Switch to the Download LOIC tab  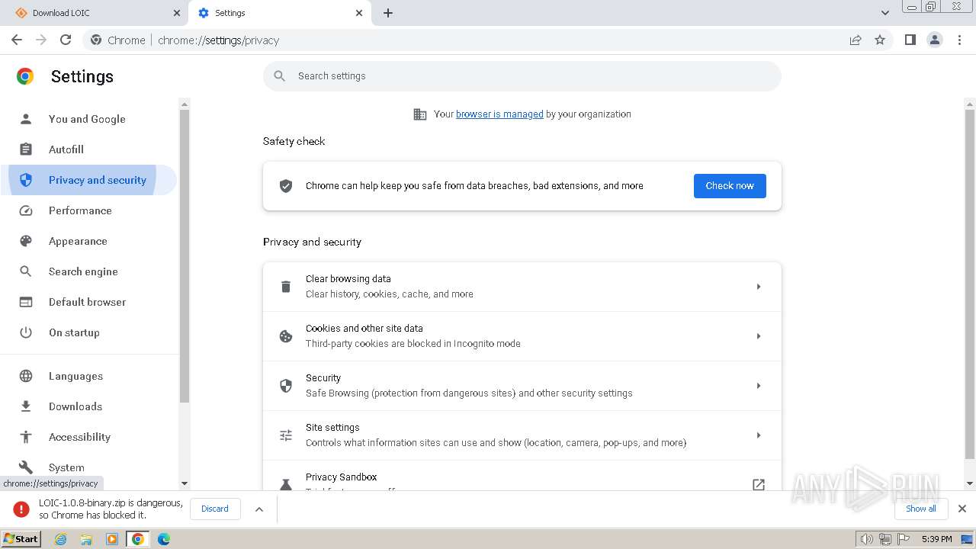coord(95,13)
